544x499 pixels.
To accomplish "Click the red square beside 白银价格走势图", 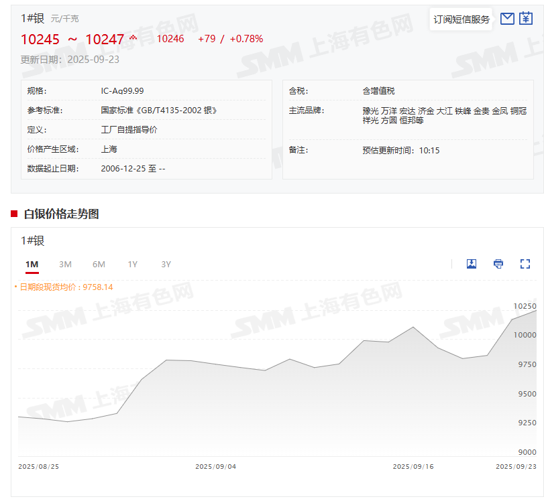I will click(x=14, y=214).
